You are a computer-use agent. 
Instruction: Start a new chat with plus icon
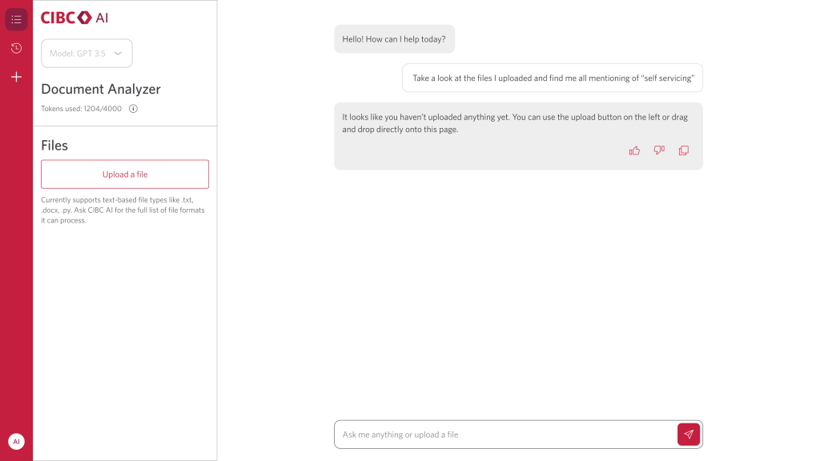(x=16, y=78)
